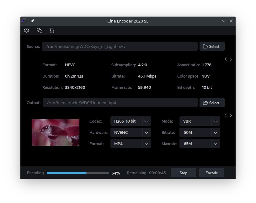Open the Hardware NVENC dropdown
Image resolution: width=256 pixels, height=203 pixels.
[x=131, y=132]
